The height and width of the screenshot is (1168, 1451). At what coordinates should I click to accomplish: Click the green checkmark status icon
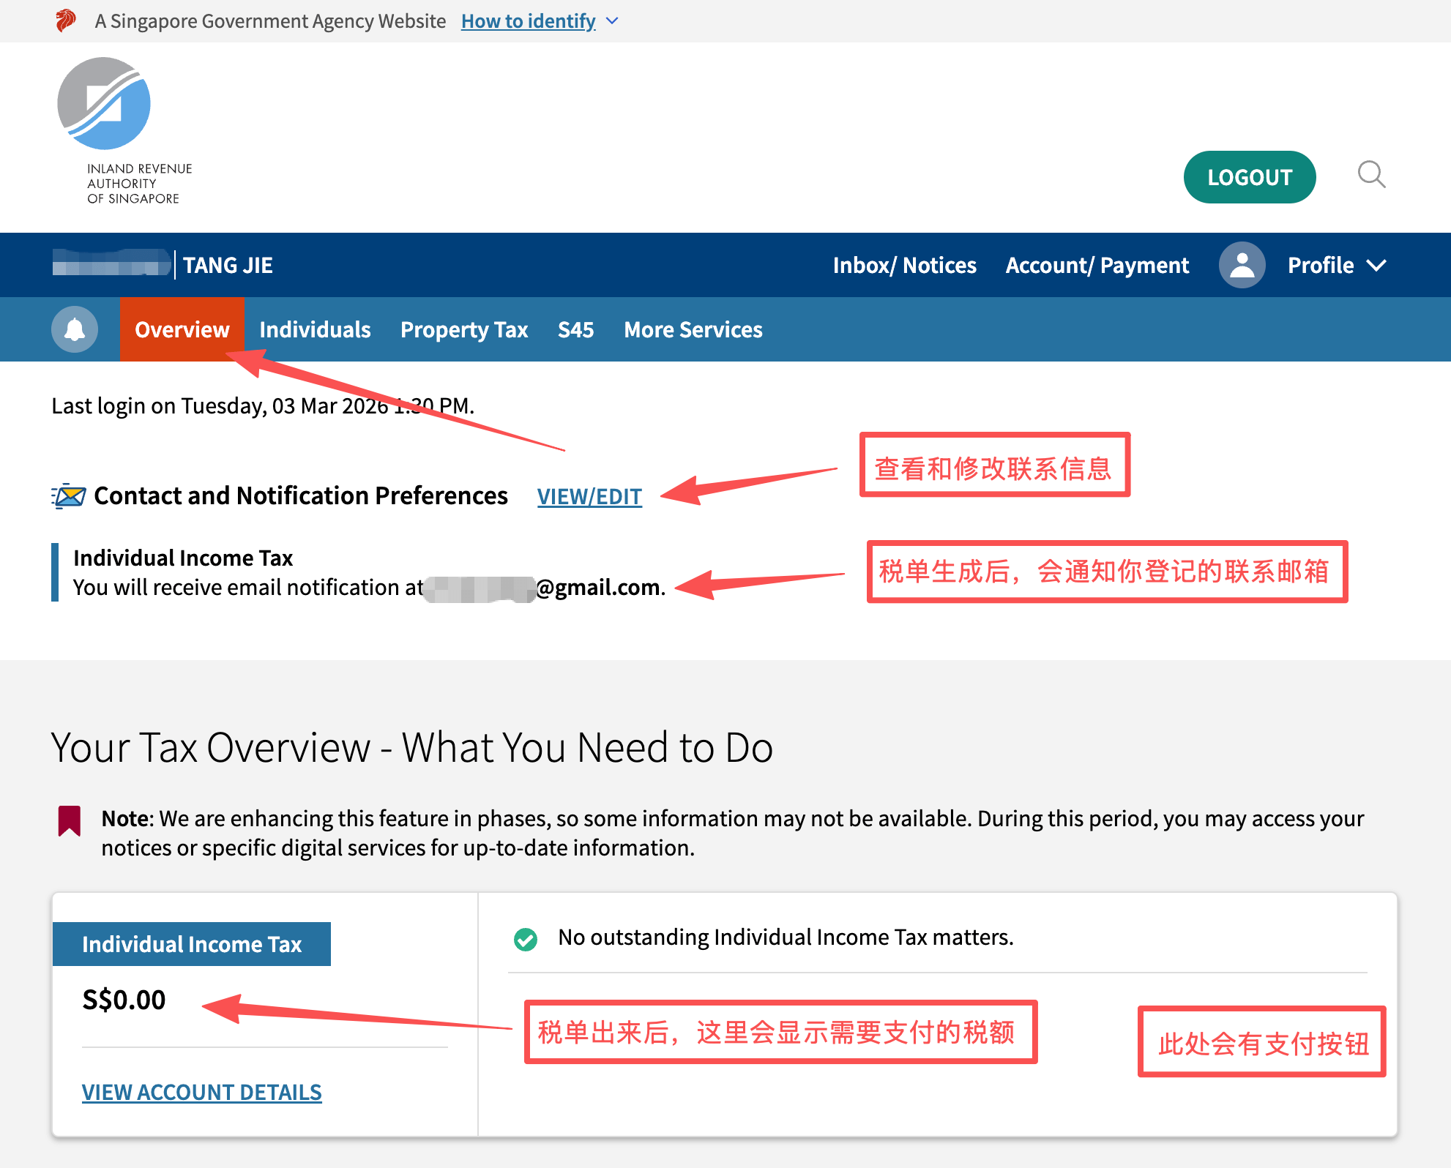click(x=526, y=939)
